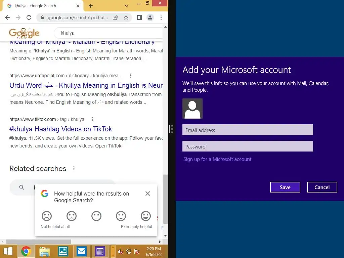Rate results Not helpful at all face
344x258 pixels.
(46, 216)
